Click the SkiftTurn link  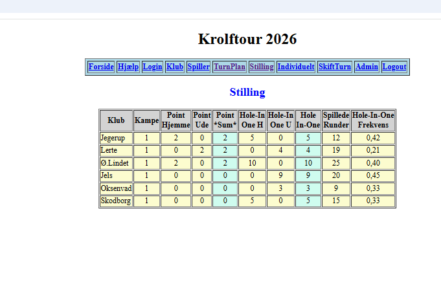point(335,67)
